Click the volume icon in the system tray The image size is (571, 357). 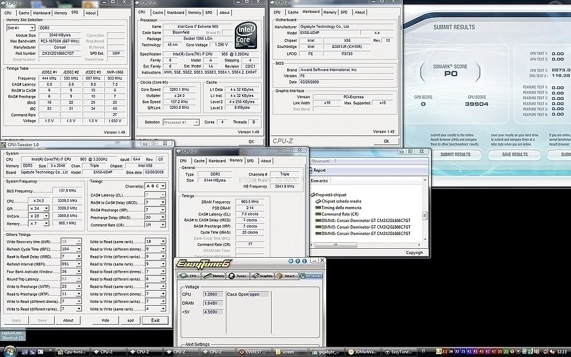pyautogui.click(x=553, y=351)
